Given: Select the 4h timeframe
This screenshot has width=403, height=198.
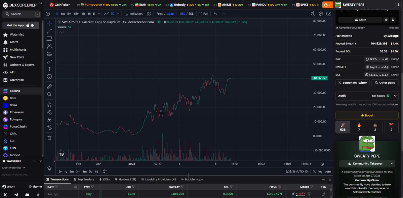Looking at the screenshot, I should [x=89, y=14].
